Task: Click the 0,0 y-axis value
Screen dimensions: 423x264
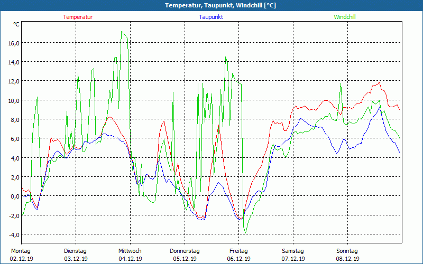Action: [15, 196]
